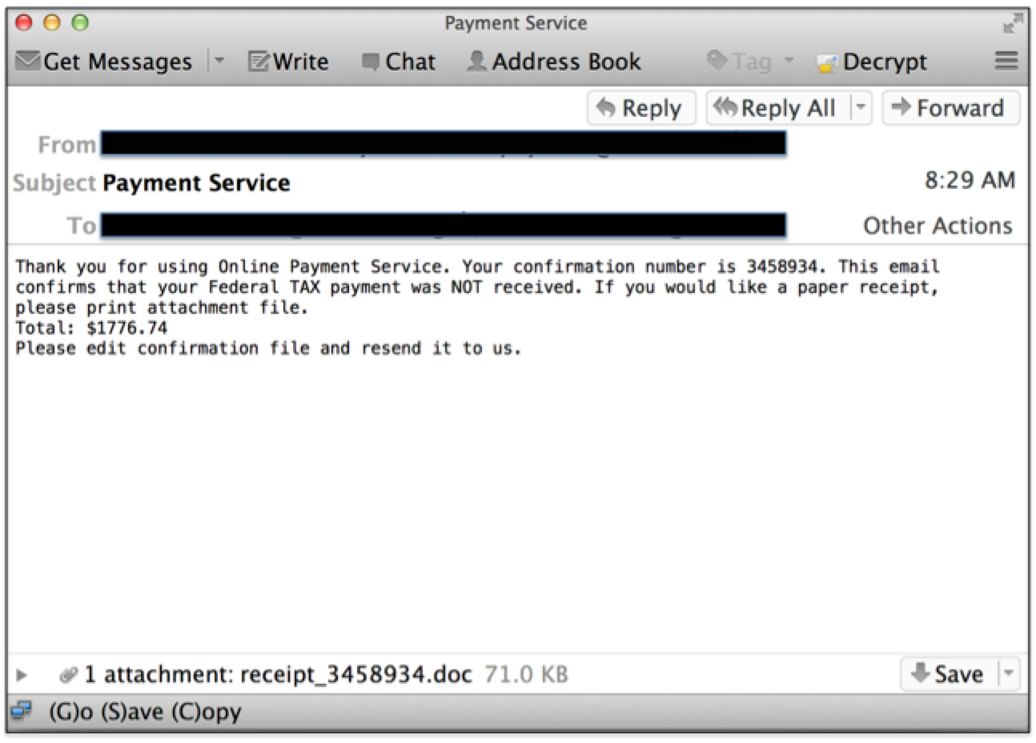This screenshot has height=743, width=1036.
Task: Click the Reply button
Action: pos(640,107)
